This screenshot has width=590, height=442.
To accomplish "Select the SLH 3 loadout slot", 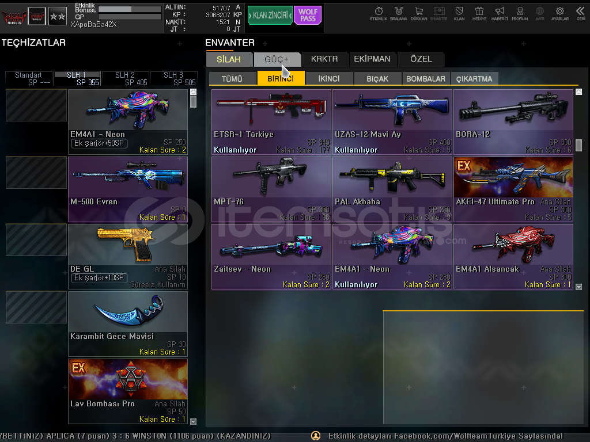I will [174, 78].
